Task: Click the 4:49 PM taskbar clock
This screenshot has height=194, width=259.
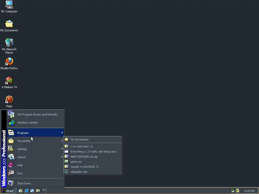Action: pos(249,191)
